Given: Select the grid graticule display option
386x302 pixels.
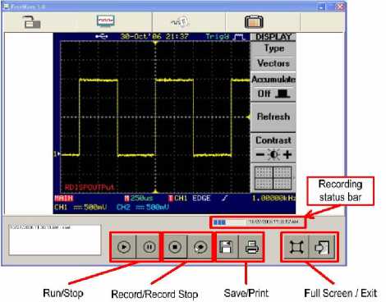Looking at the screenshot, I should tap(273, 178).
